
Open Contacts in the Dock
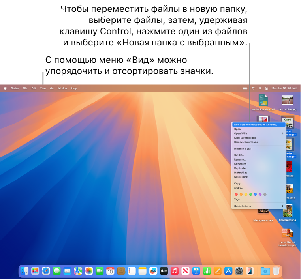pos(121,271)
